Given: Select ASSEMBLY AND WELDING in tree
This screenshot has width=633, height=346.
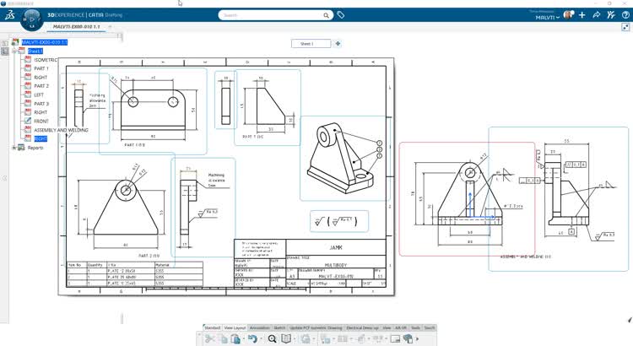Looking at the screenshot, I should (61, 130).
